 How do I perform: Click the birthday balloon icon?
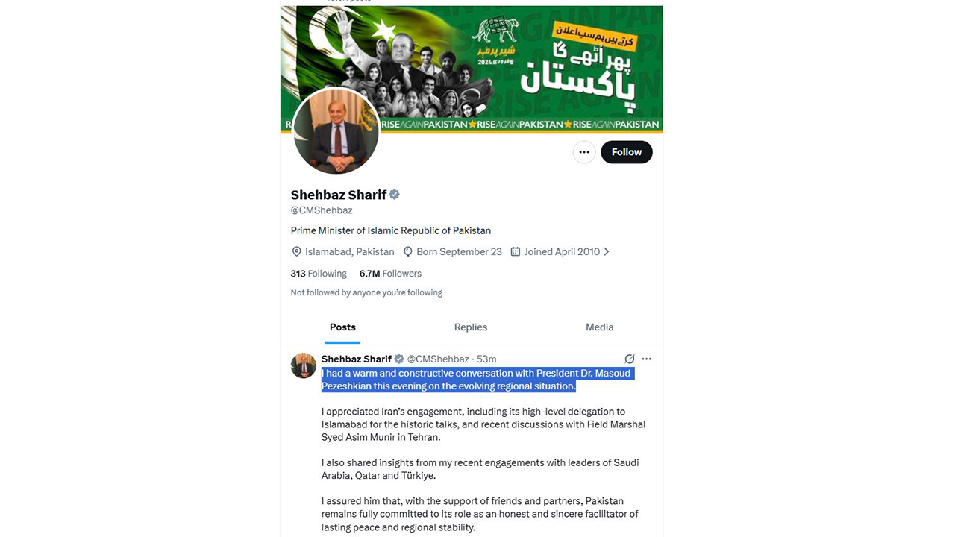click(x=408, y=252)
